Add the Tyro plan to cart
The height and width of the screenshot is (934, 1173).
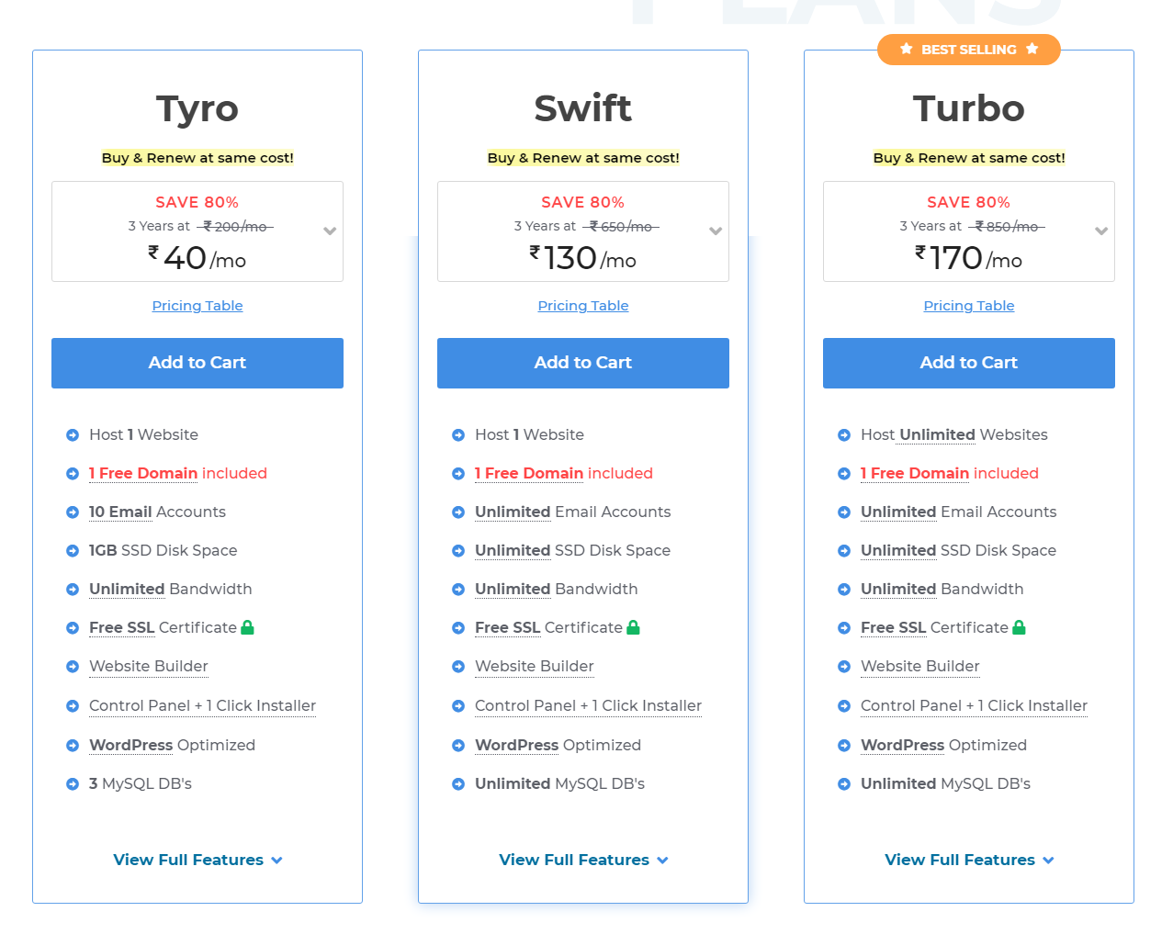tap(197, 363)
